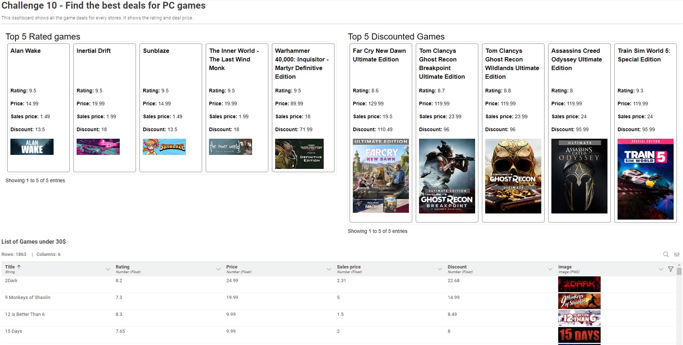Click the 15 Days title cell

13,331
